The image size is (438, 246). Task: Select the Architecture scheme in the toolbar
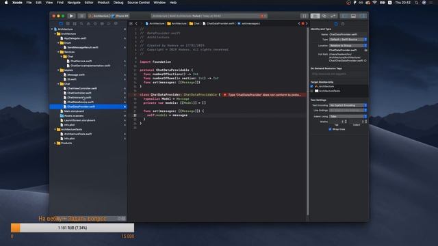pyautogui.click(x=99, y=16)
